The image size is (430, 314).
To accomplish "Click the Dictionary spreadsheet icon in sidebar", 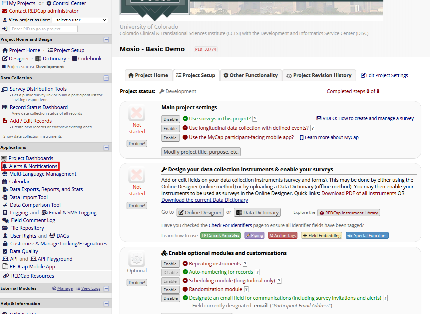I will (38, 59).
